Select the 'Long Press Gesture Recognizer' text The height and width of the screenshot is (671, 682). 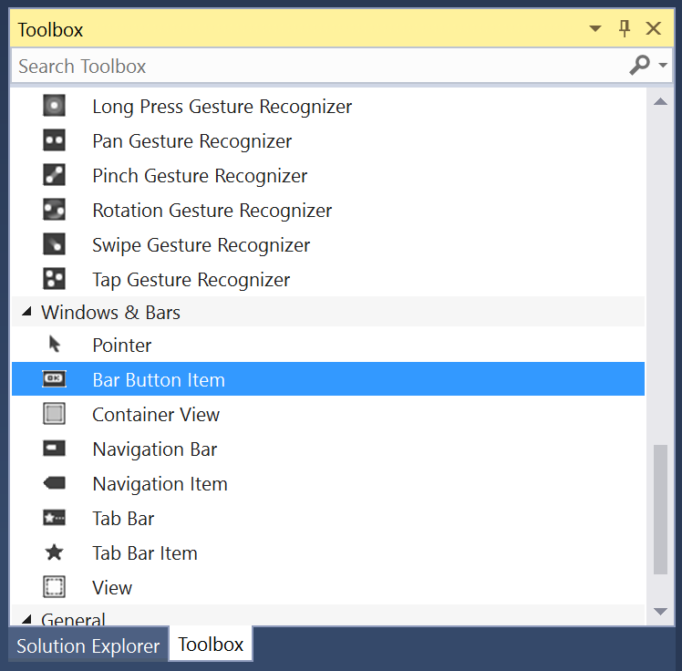coord(222,107)
